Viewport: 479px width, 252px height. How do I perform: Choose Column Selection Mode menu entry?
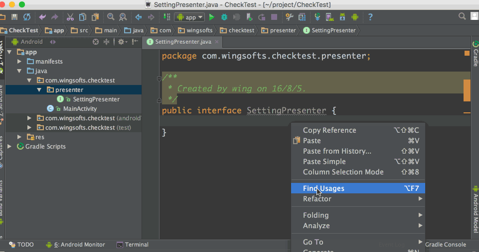343,172
